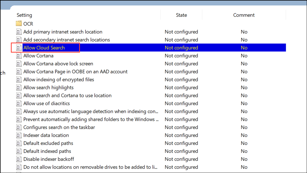The width and height of the screenshot is (307, 173).
Task: Click the icon next to Allow use of diacritics
Action: click(x=19, y=104)
